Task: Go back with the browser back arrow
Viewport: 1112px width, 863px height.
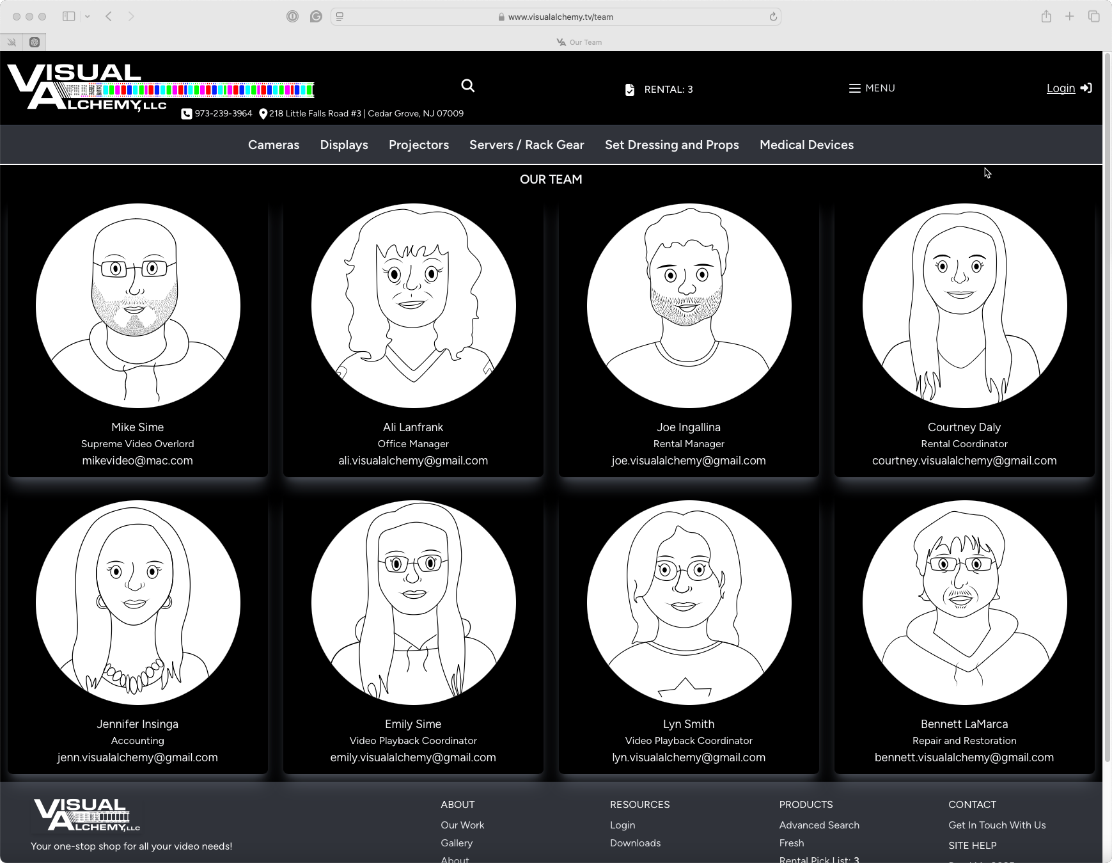Action: (109, 17)
